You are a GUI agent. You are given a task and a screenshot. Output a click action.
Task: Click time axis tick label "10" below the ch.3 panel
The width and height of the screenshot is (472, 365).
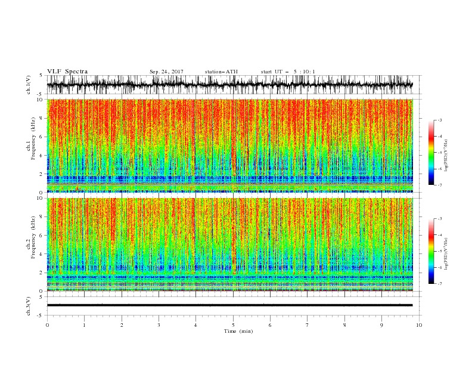419,325
